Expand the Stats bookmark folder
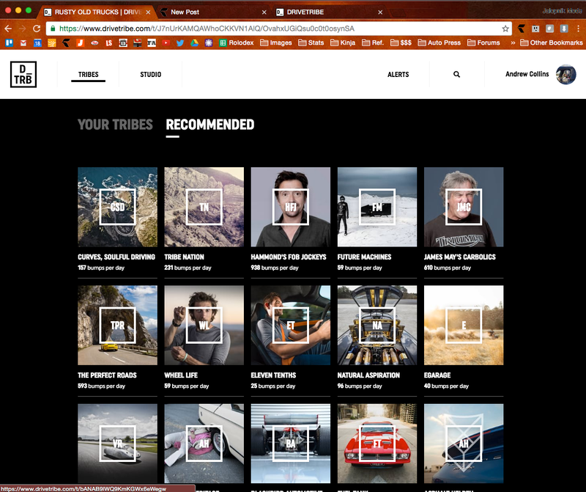The width and height of the screenshot is (586, 492). (311, 43)
